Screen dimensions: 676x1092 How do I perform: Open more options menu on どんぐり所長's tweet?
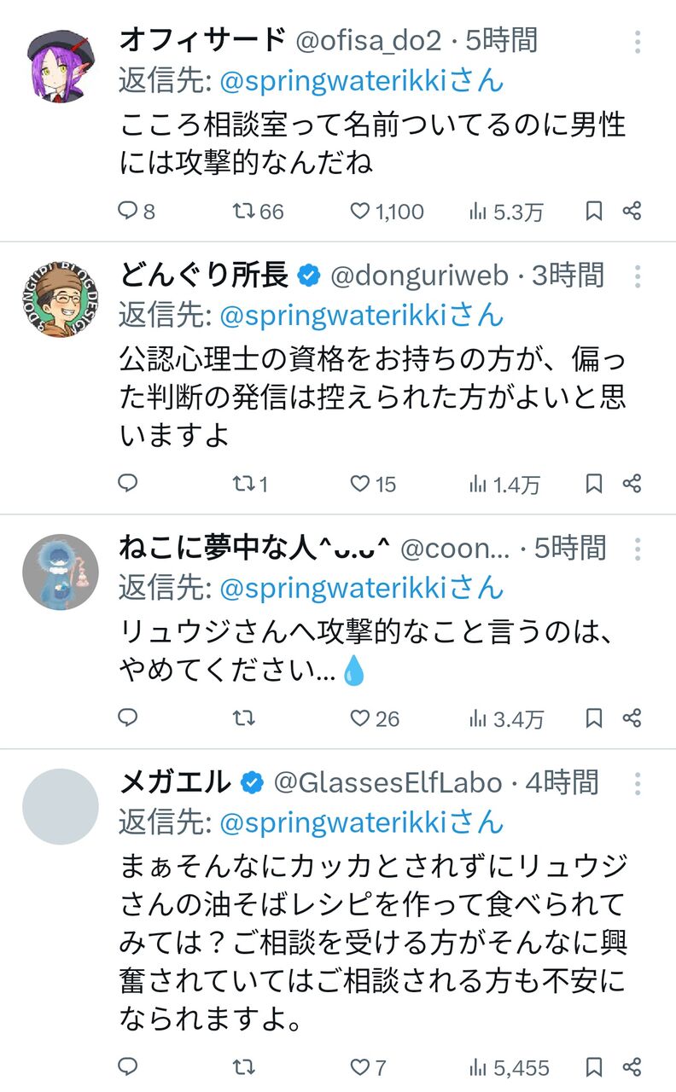click(638, 276)
